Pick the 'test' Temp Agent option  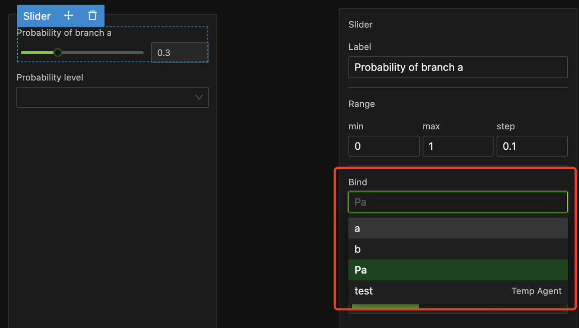458,291
